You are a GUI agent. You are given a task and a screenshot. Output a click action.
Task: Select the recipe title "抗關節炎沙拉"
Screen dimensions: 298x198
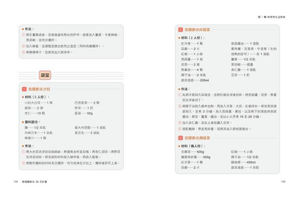(x=39, y=89)
